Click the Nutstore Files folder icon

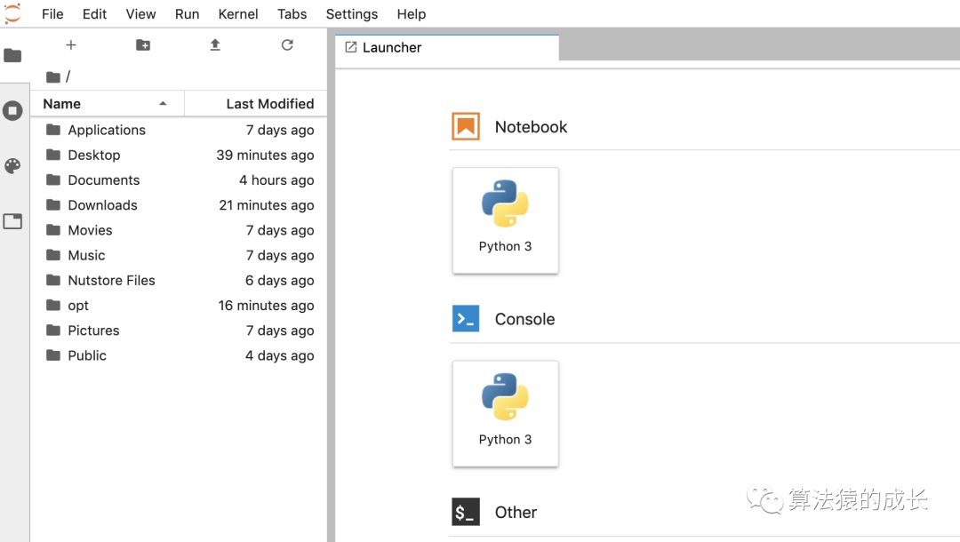(53, 280)
